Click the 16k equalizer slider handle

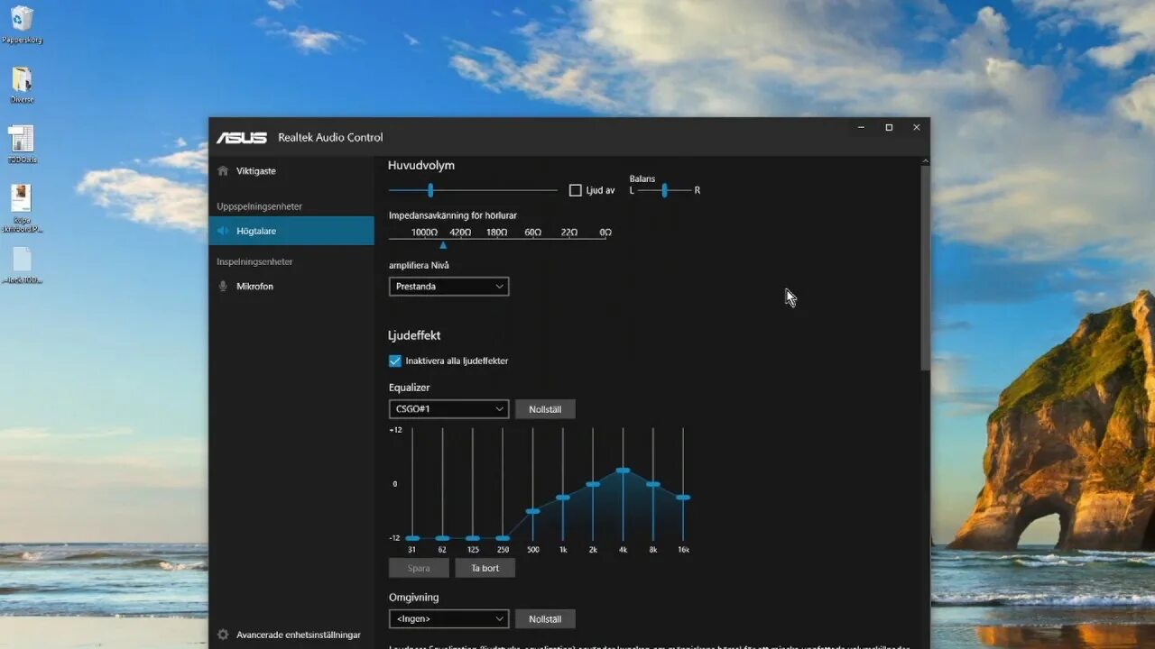point(683,498)
